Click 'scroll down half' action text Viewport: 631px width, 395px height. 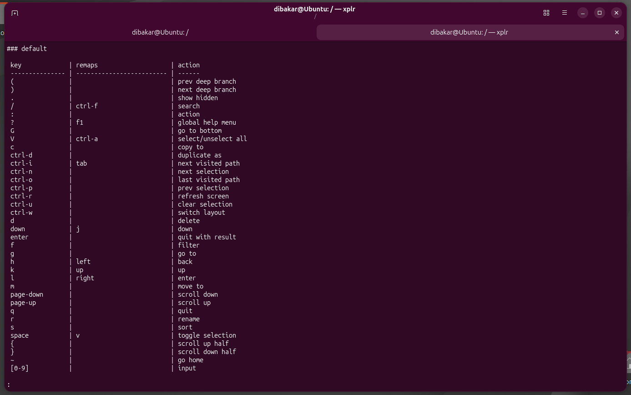(x=207, y=352)
